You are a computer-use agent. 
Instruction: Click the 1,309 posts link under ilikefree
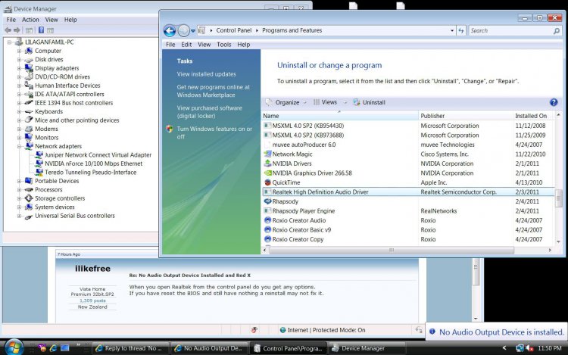[x=92, y=301]
